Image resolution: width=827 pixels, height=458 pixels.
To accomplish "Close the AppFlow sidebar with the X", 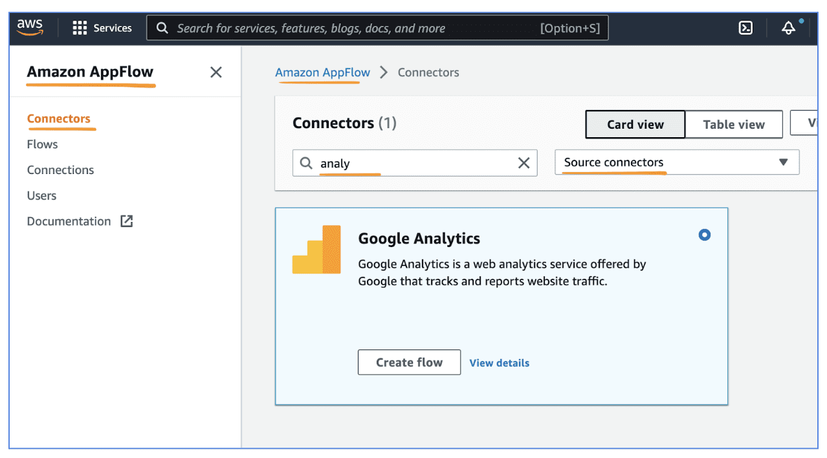I will pyautogui.click(x=215, y=72).
